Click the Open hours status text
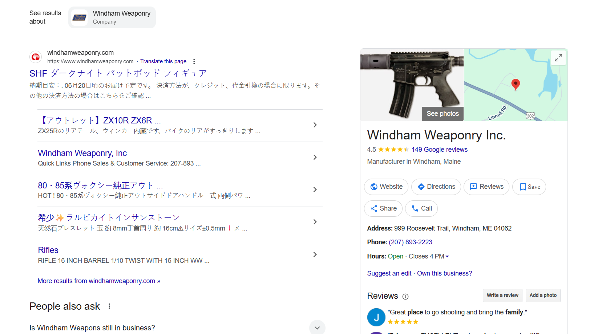This screenshot has width=594, height=334. pos(395,256)
